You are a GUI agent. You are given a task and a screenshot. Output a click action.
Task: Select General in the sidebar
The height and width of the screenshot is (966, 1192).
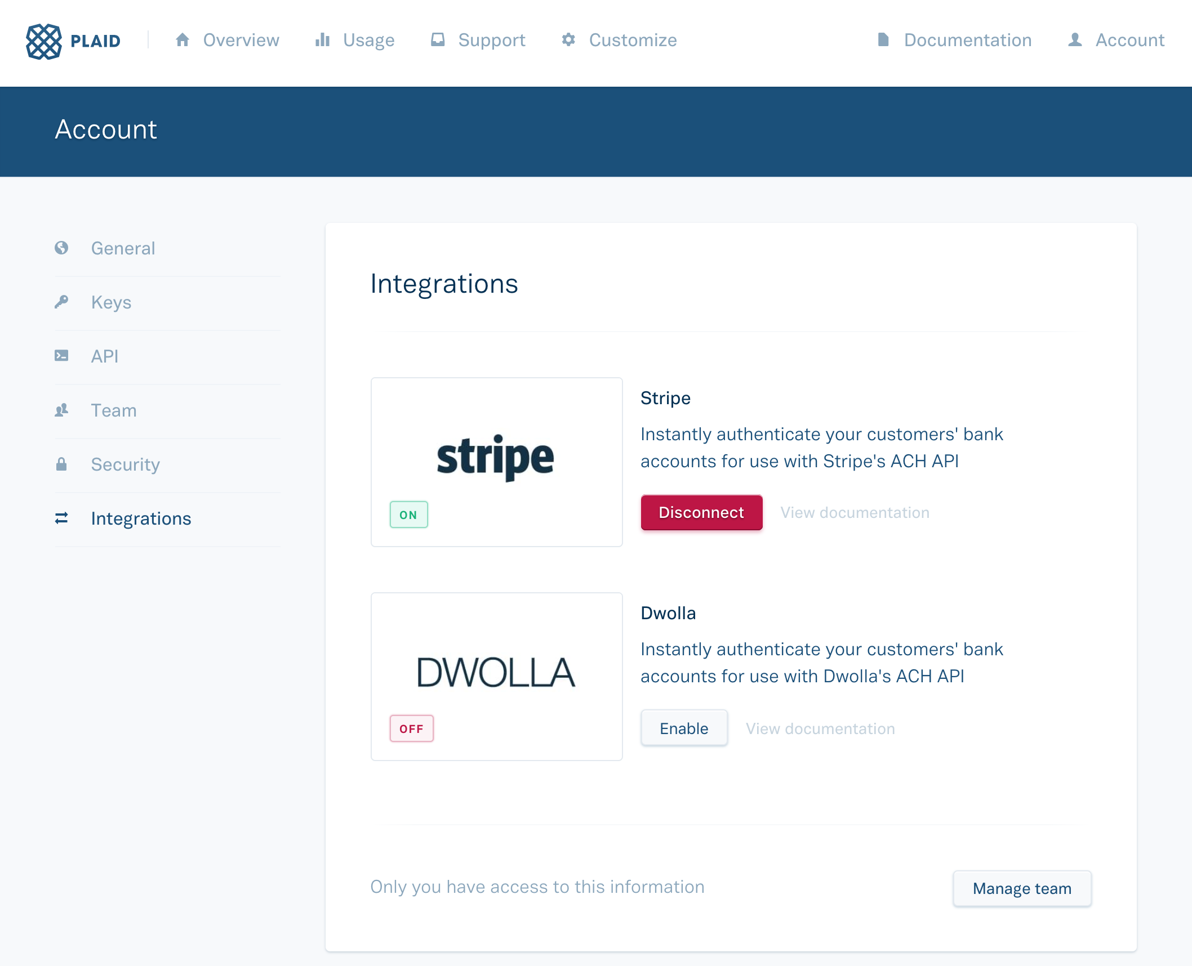pyautogui.click(x=167, y=248)
